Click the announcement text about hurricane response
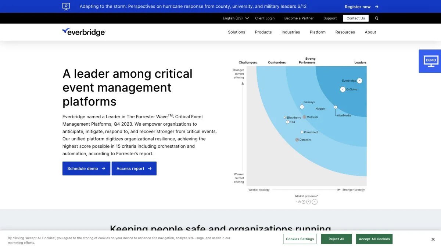441x248 pixels. pos(193,7)
